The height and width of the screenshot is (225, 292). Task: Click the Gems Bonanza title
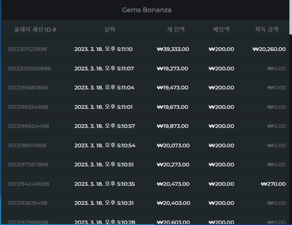147,10
